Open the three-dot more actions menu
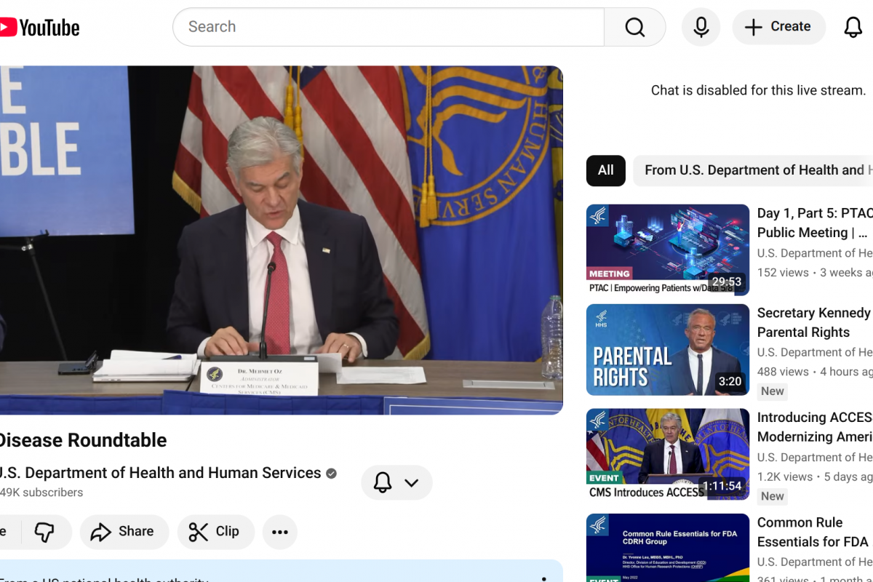The image size is (873, 582). click(x=280, y=532)
